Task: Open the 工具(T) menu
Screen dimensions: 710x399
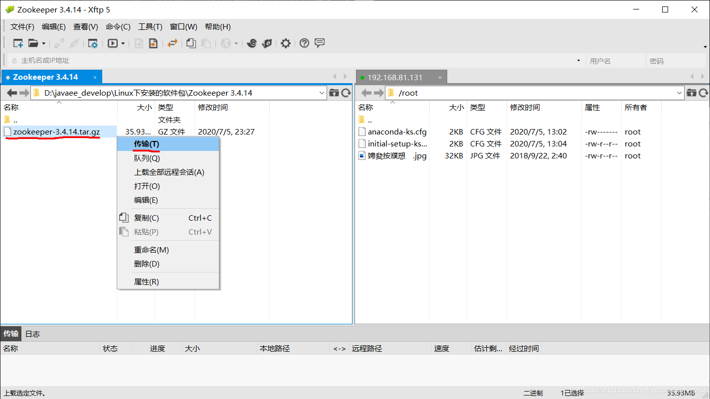Action: [x=150, y=27]
